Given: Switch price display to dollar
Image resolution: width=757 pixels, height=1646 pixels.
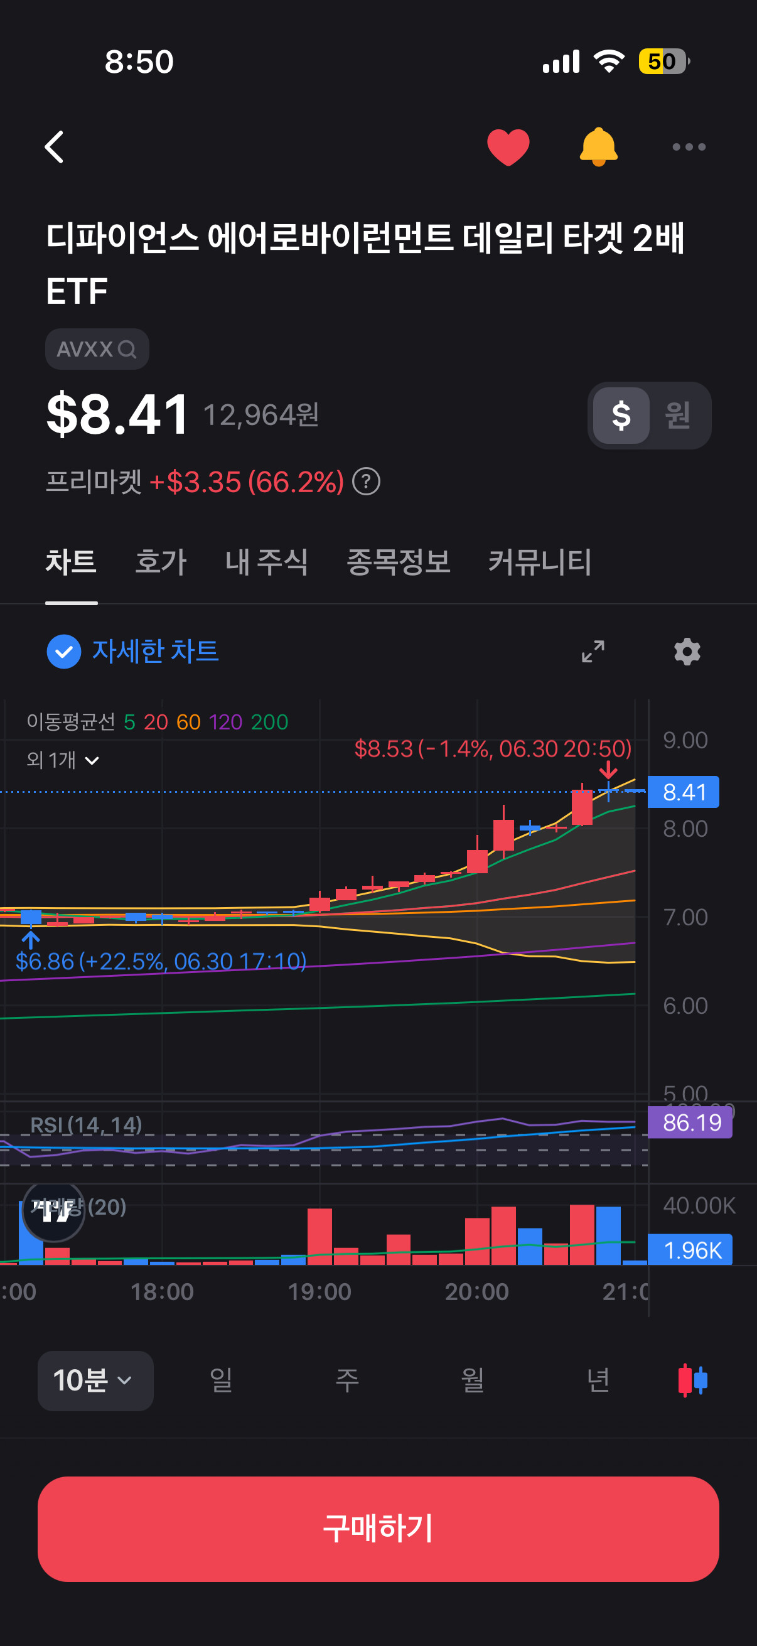Looking at the screenshot, I should pyautogui.click(x=621, y=416).
